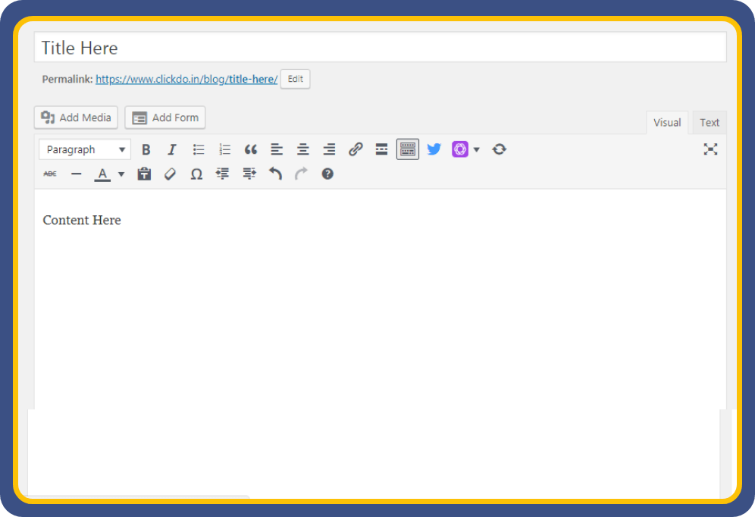This screenshot has width=755, height=517.
Task: Apply text color with the A swatch
Action: point(102,174)
